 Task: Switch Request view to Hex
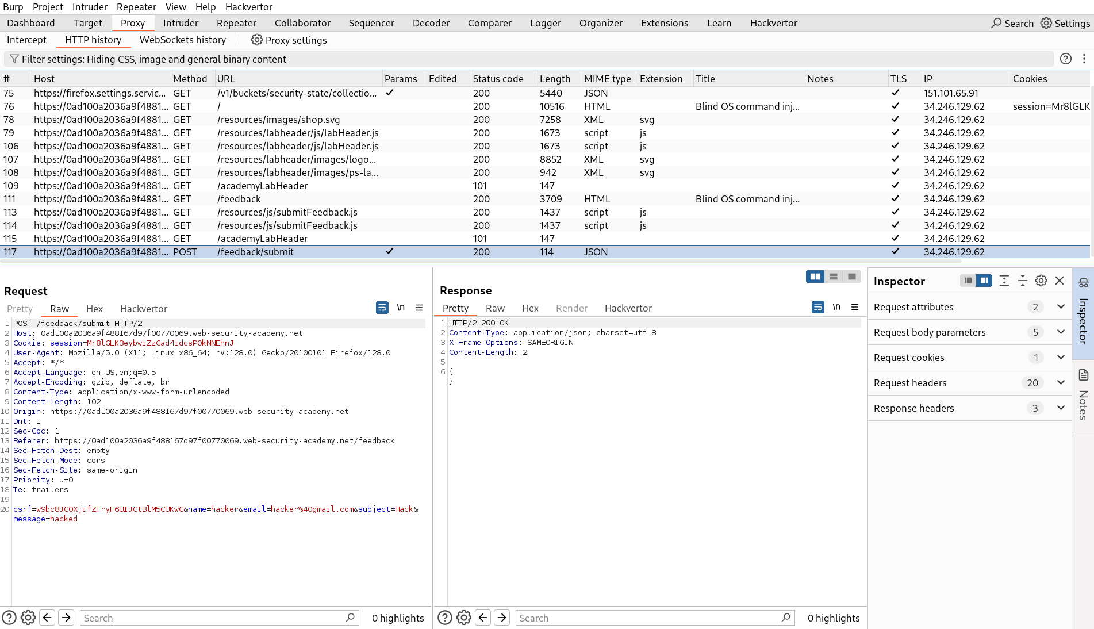(94, 309)
